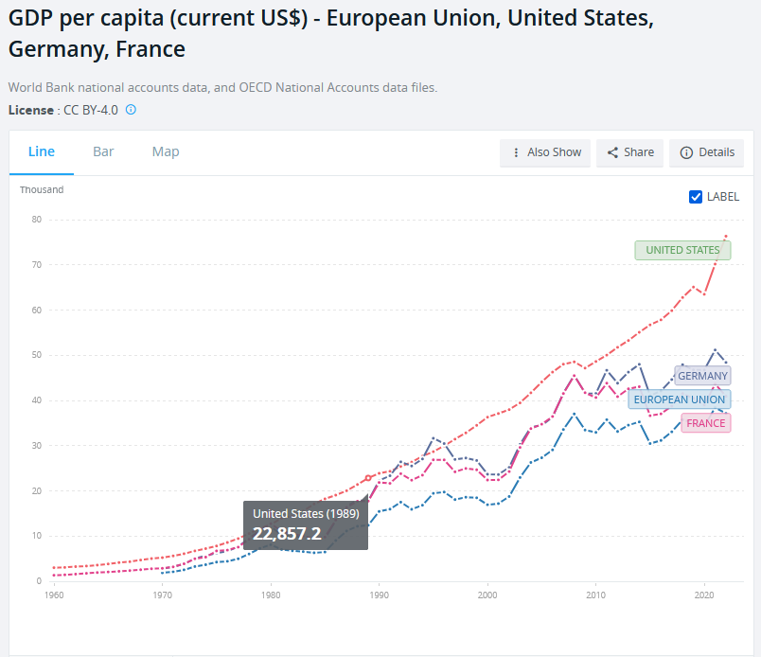Click the UNITED STATES series label
This screenshot has height=657, width=761.
click(682, 250)
